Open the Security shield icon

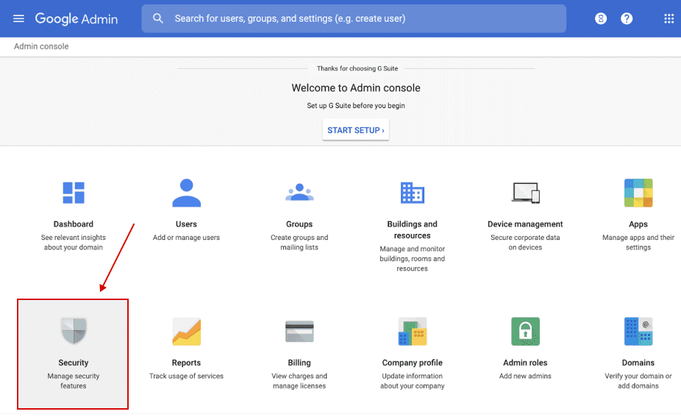pos(74,331)
